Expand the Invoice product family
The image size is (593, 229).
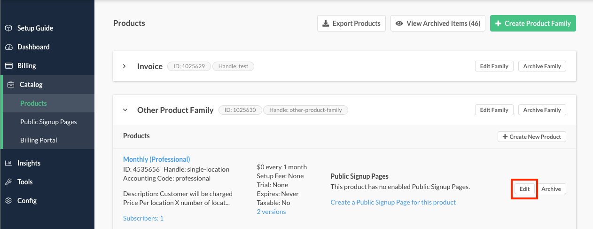[x=125, y=66]
